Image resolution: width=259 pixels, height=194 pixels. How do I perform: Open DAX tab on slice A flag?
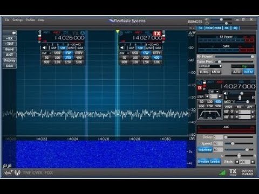tap(80, 48)
